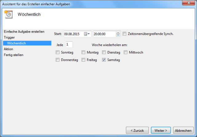This screenshot has width=197, height=137.
Task: Check the Sonntag checkbox
Action: point(58,52)
